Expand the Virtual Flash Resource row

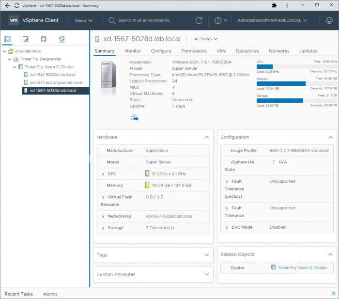pos(103,197)
